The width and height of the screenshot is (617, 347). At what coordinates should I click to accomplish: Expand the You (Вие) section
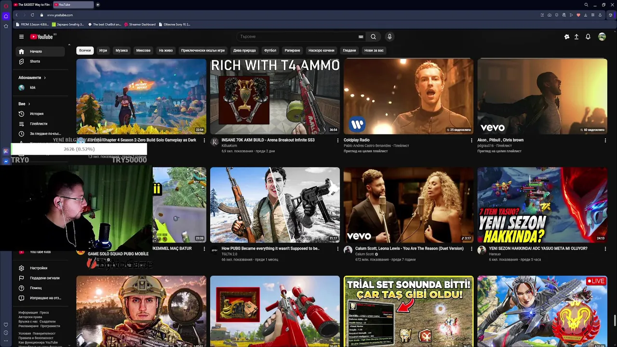(24, 104)
